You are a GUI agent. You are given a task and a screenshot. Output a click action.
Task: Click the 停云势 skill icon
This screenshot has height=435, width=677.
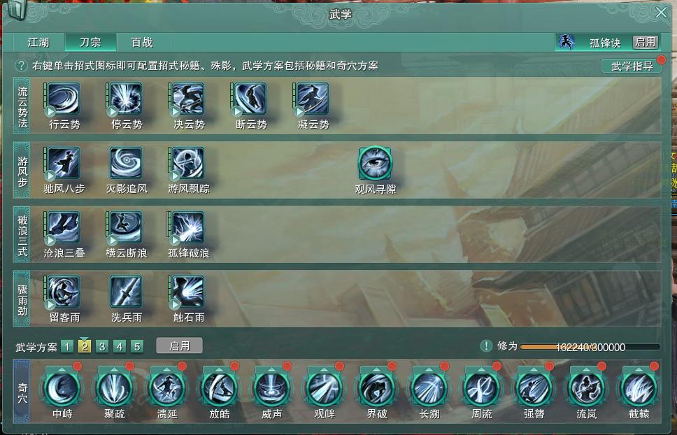126,99
